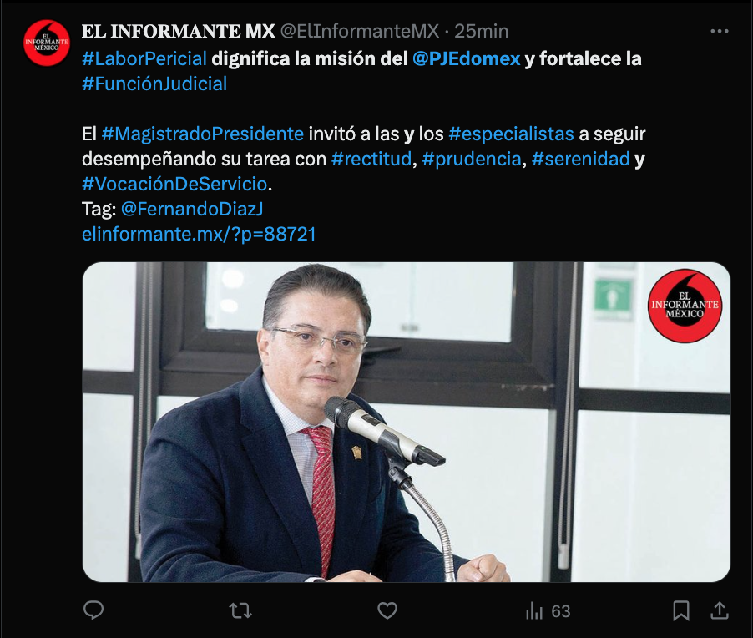Viewport: 753px width, 638px height.
Task: Open the #MagistradoPresidente hashtag
Action: click(203, 134)
